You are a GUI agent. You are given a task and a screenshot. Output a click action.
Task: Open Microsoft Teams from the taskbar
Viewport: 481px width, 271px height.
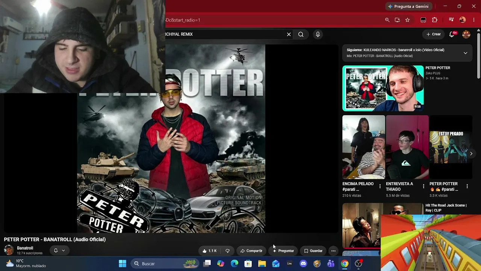click(x=331, y=264)
